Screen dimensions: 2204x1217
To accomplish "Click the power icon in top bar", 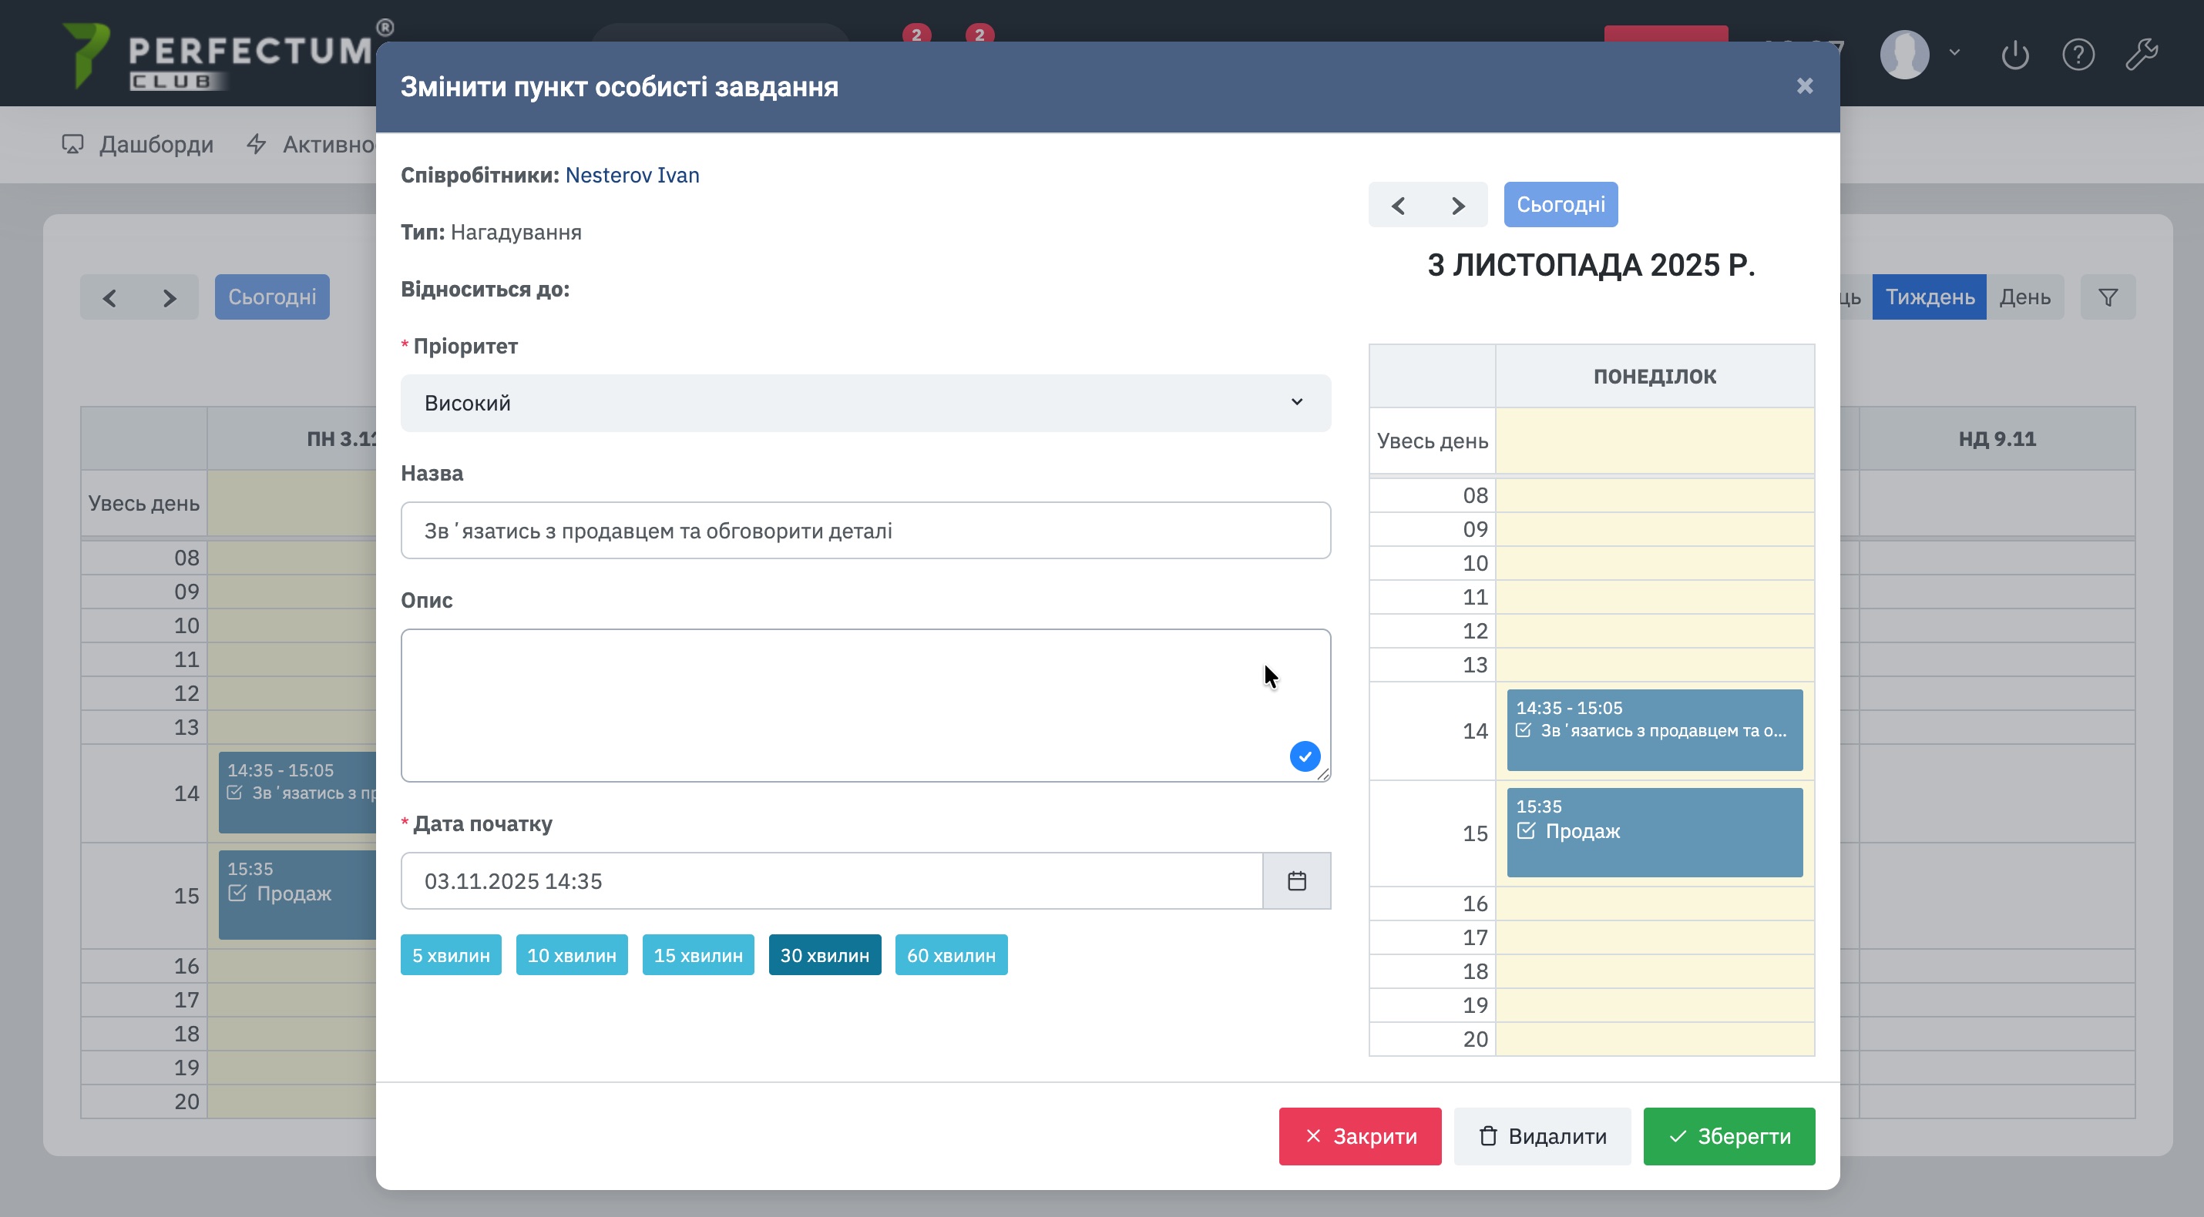I will point(2015,55).
